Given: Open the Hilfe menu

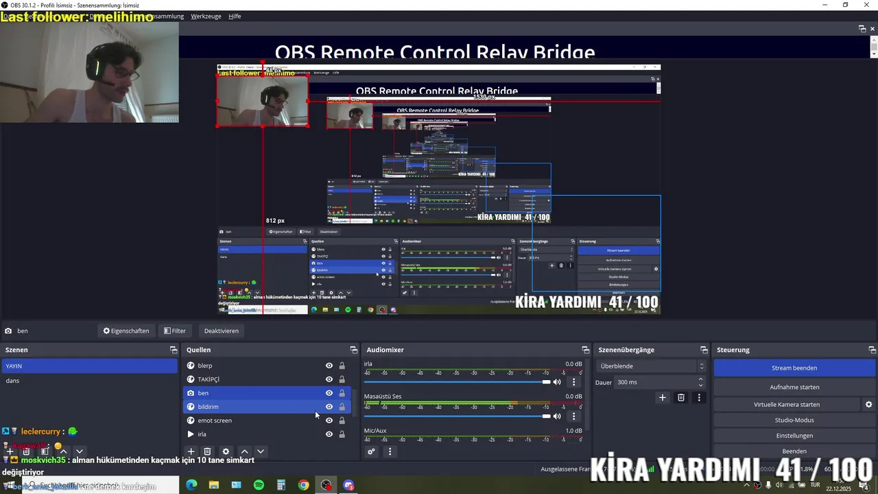Looking at the screenshot, I should click(x=235, y=16).
